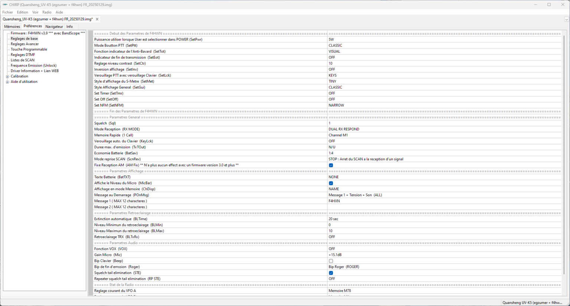Expand the Aide d'utilisation tree node
Viewport: 570px width, 306px height.
[x=7, y=82]
